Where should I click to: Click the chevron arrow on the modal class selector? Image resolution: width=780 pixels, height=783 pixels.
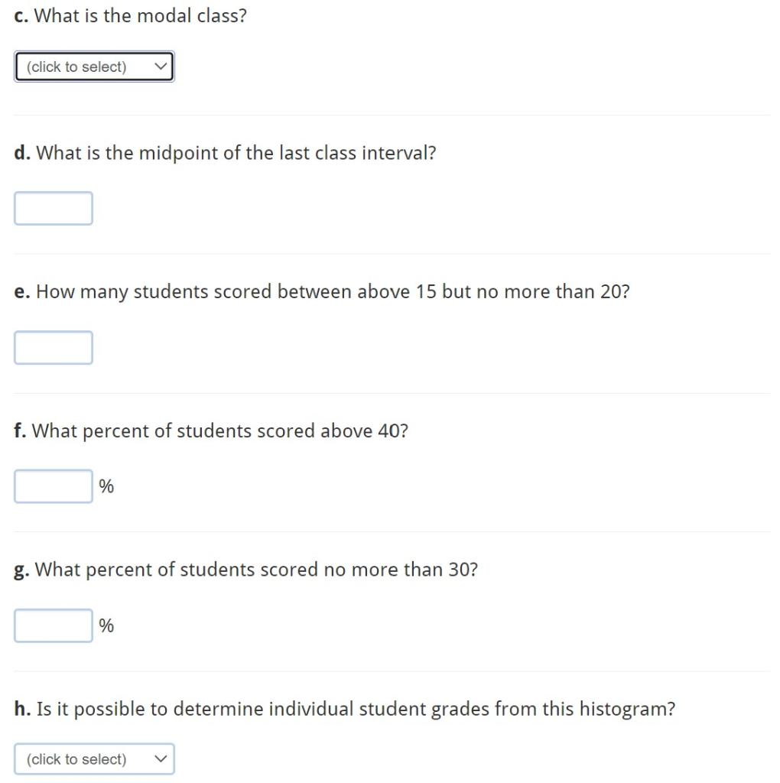pyautogui.click(x=161, y=67)
